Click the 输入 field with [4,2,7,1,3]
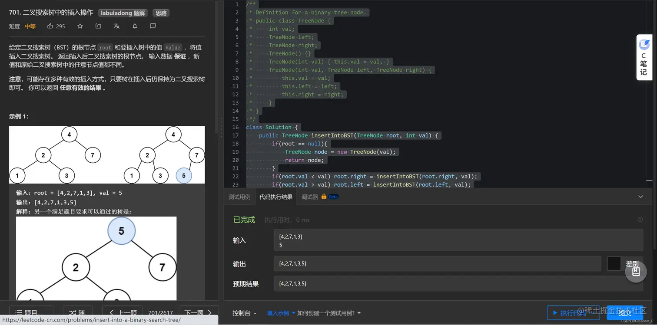Image resolution: width=657 pixels, height=325 pixels. pos(458,240)
